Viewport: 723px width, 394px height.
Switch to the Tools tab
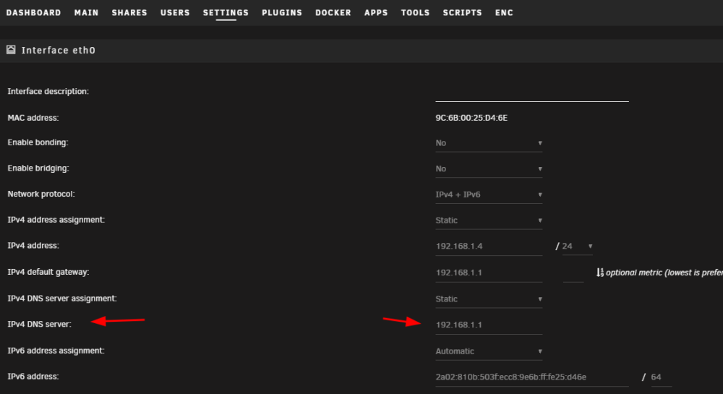coord(416,13)
